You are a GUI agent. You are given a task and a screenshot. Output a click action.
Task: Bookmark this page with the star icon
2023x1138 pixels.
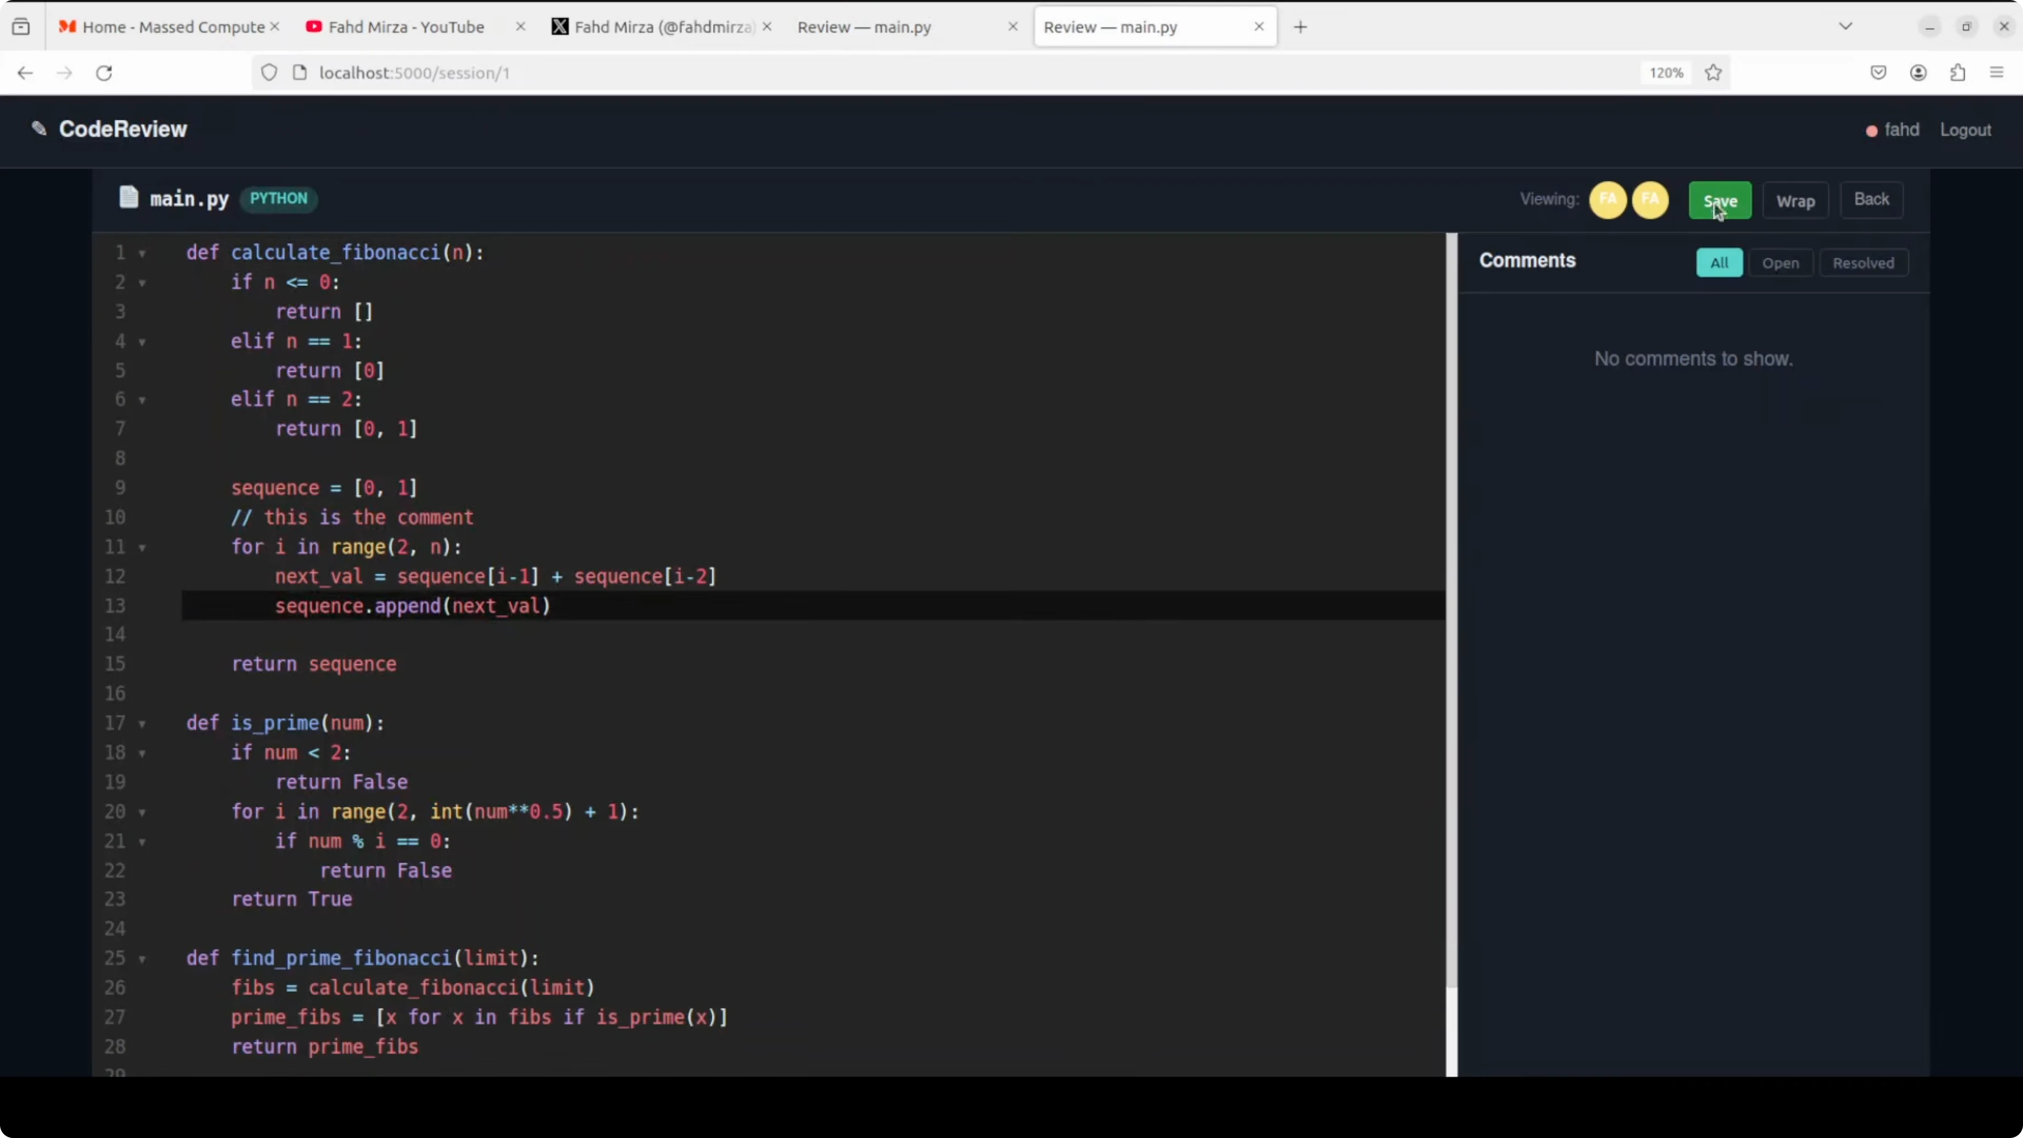pos(1713,72)
